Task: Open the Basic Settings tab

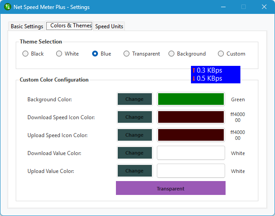Action: (27, 26)
